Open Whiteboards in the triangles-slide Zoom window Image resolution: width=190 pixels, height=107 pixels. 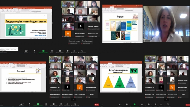(168, 105)
